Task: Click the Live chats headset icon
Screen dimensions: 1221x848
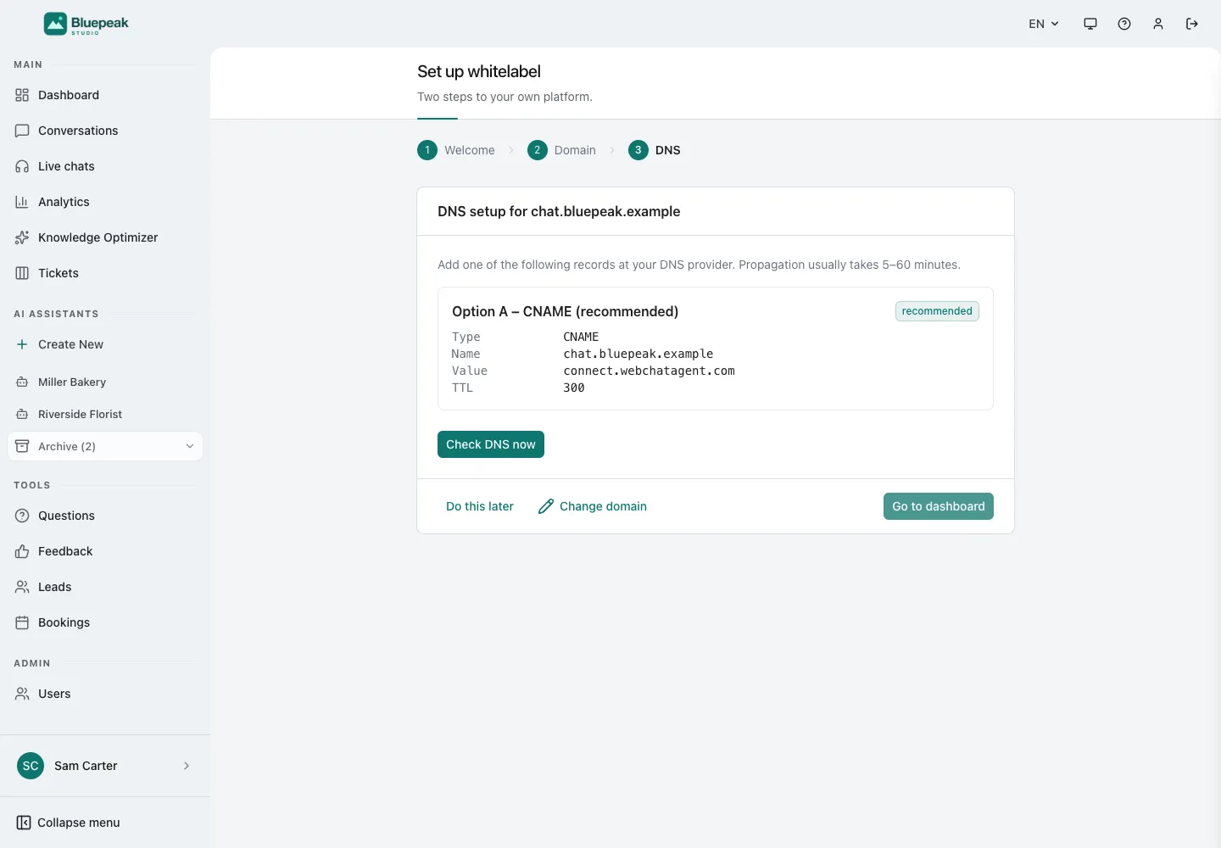Action: point(22,166)
